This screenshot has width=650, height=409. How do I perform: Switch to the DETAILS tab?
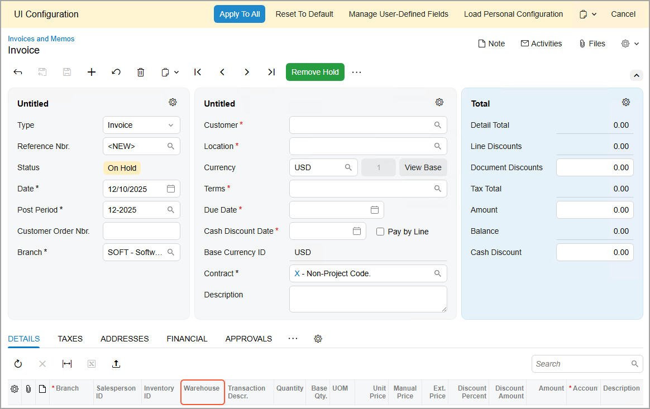(x=24, y=339)
